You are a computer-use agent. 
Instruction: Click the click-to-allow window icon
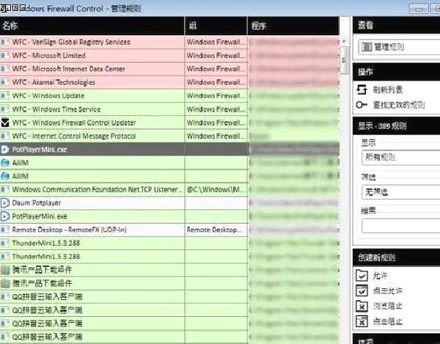click(362, 290)
